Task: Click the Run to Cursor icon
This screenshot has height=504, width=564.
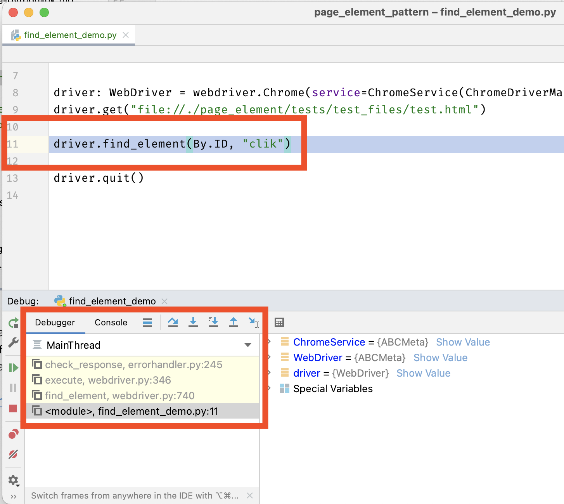Action: coord(254,322)
